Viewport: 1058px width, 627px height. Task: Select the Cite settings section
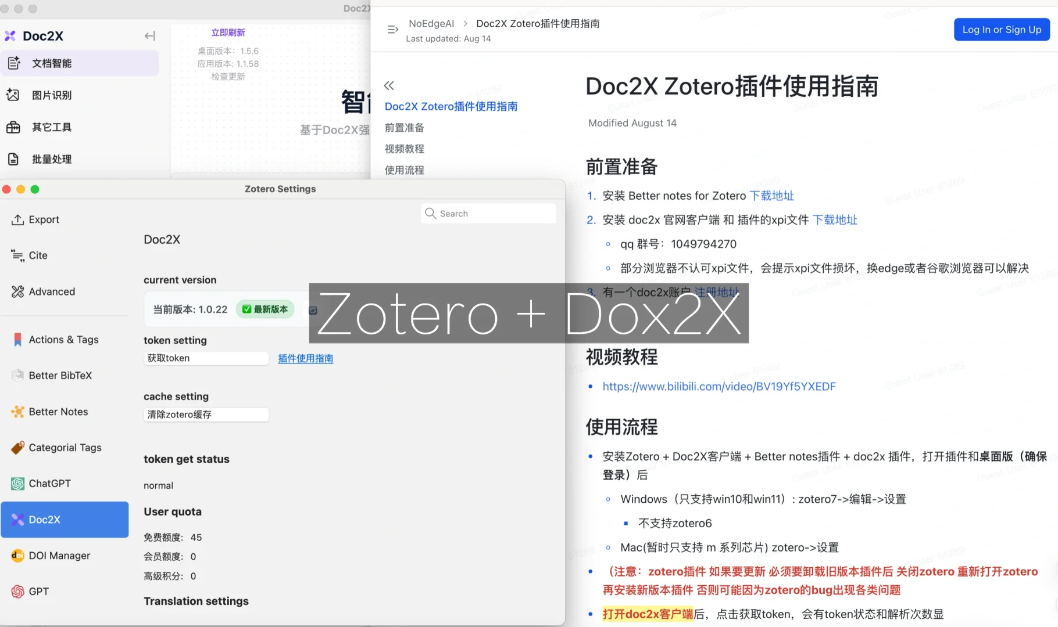38,255
